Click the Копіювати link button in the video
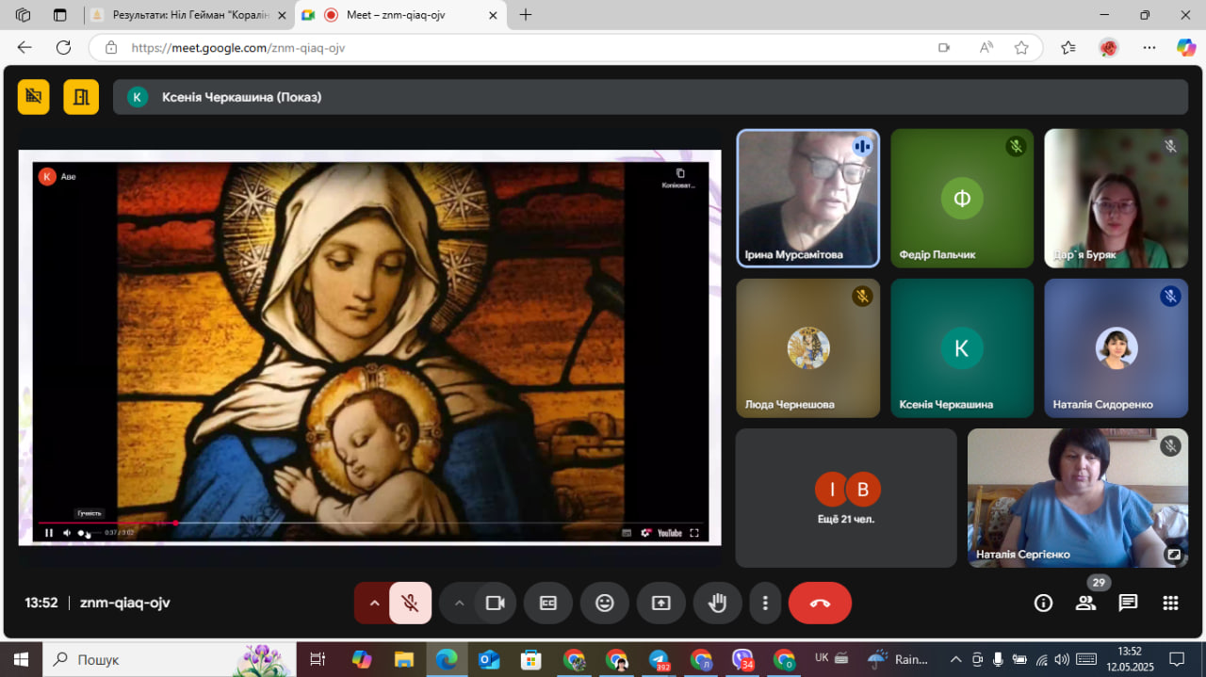Screen dimensions: 1206x677 coord(679,178)
